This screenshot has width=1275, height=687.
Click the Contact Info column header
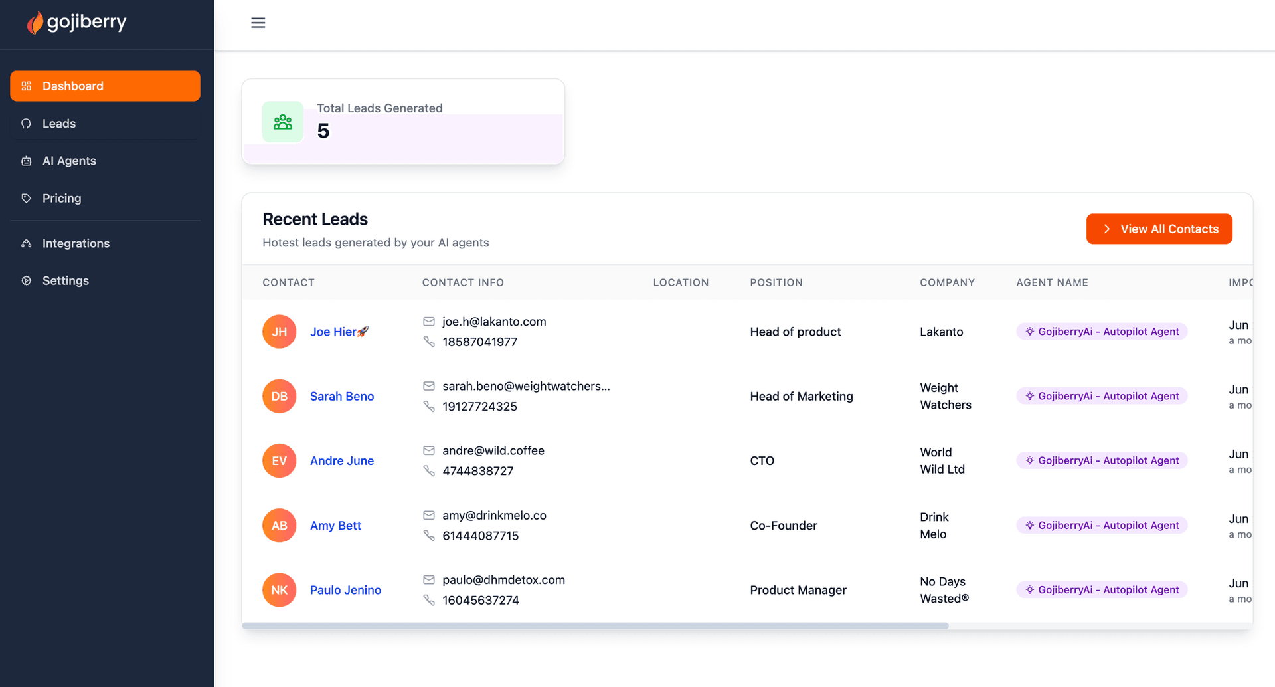(463, 282)
